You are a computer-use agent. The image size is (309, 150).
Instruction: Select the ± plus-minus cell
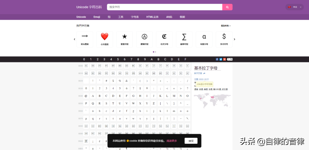(x=93, y=148)
